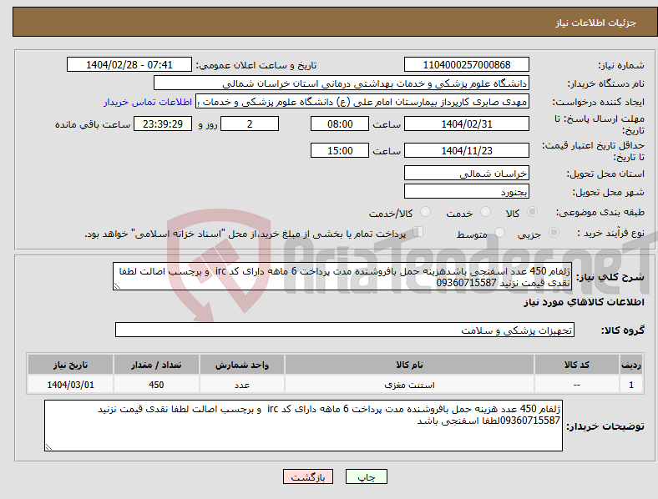Select the کالا radio button
This screenshot has width=658, height=499.
click(532, 212)
